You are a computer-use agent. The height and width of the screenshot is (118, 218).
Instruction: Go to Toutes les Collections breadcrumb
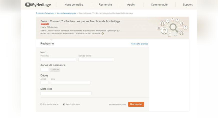(45, 13)
